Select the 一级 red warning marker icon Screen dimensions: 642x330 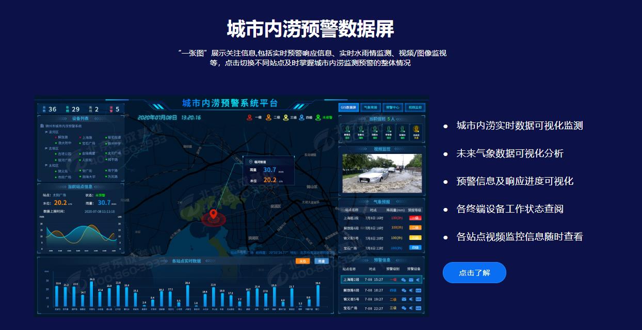click(x=250, y=117)
